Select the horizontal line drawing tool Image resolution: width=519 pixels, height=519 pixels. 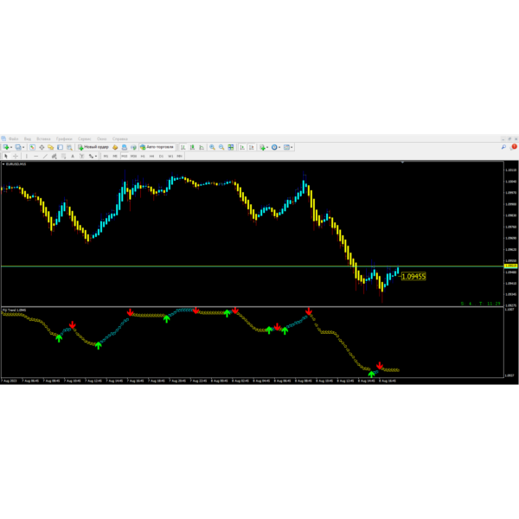(x=35, y=157)
